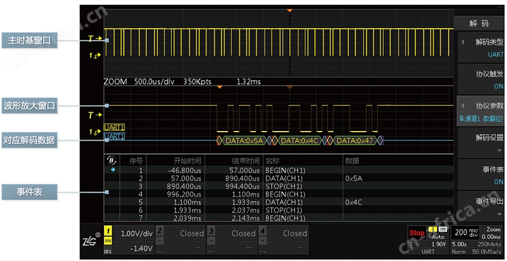Select row 4 start time 996.200us
The height and width of the screenshot is (261, 507).
pyautogui.click(x=185, y=194)
